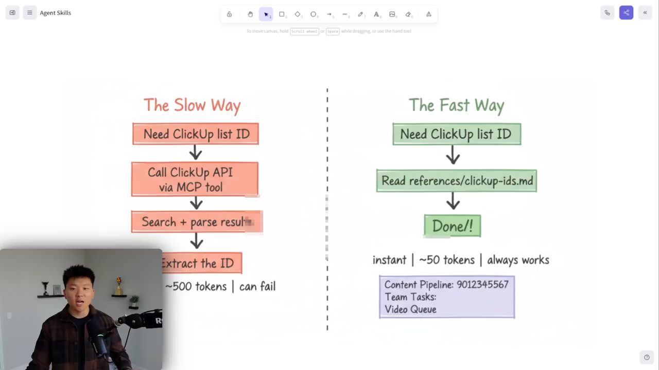This screenshot has width=659, height=370.
Task: Select the "instant | ~50 tokens | always works" text
Action: [x=461, y=260]
